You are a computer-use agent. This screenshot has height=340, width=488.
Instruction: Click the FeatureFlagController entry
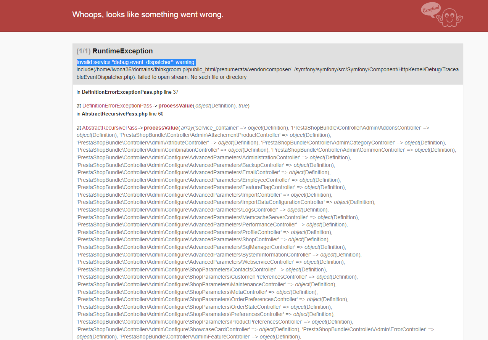[x=186, y=187]
